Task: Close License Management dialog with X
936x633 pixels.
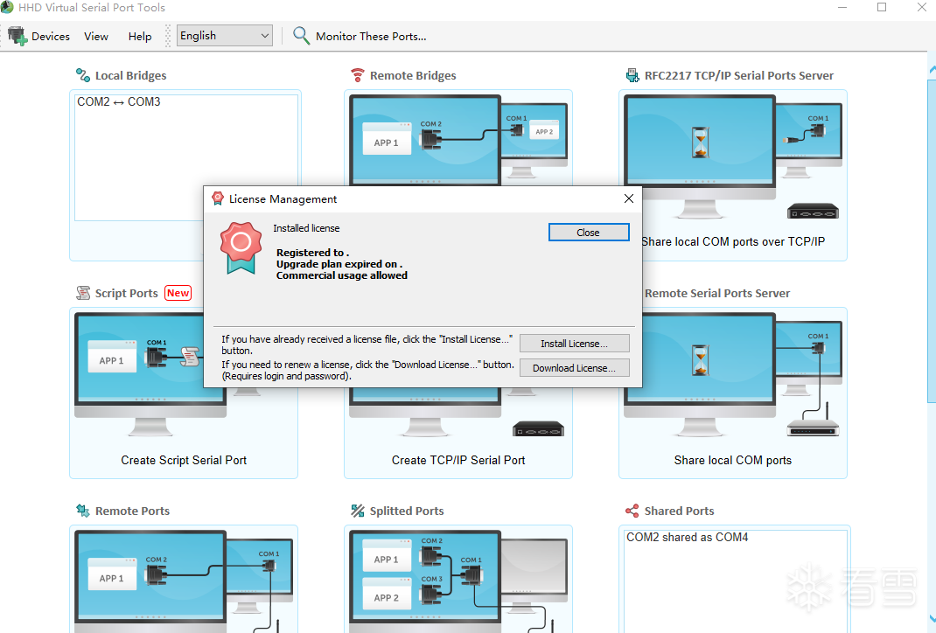Action: 629,198
